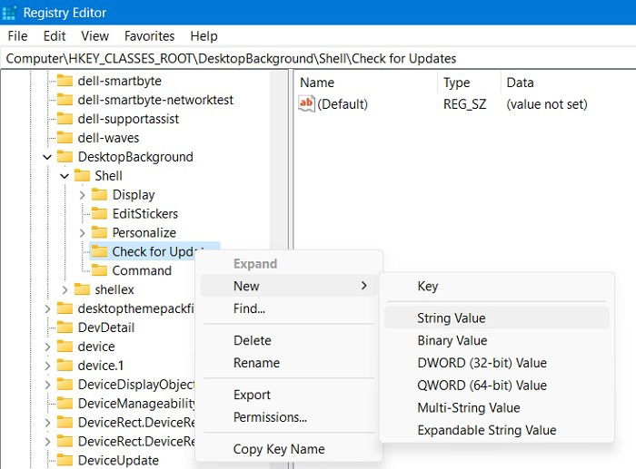Click the Command folder icon
Viewport: 636px width, 469px height.
point(99,270)
